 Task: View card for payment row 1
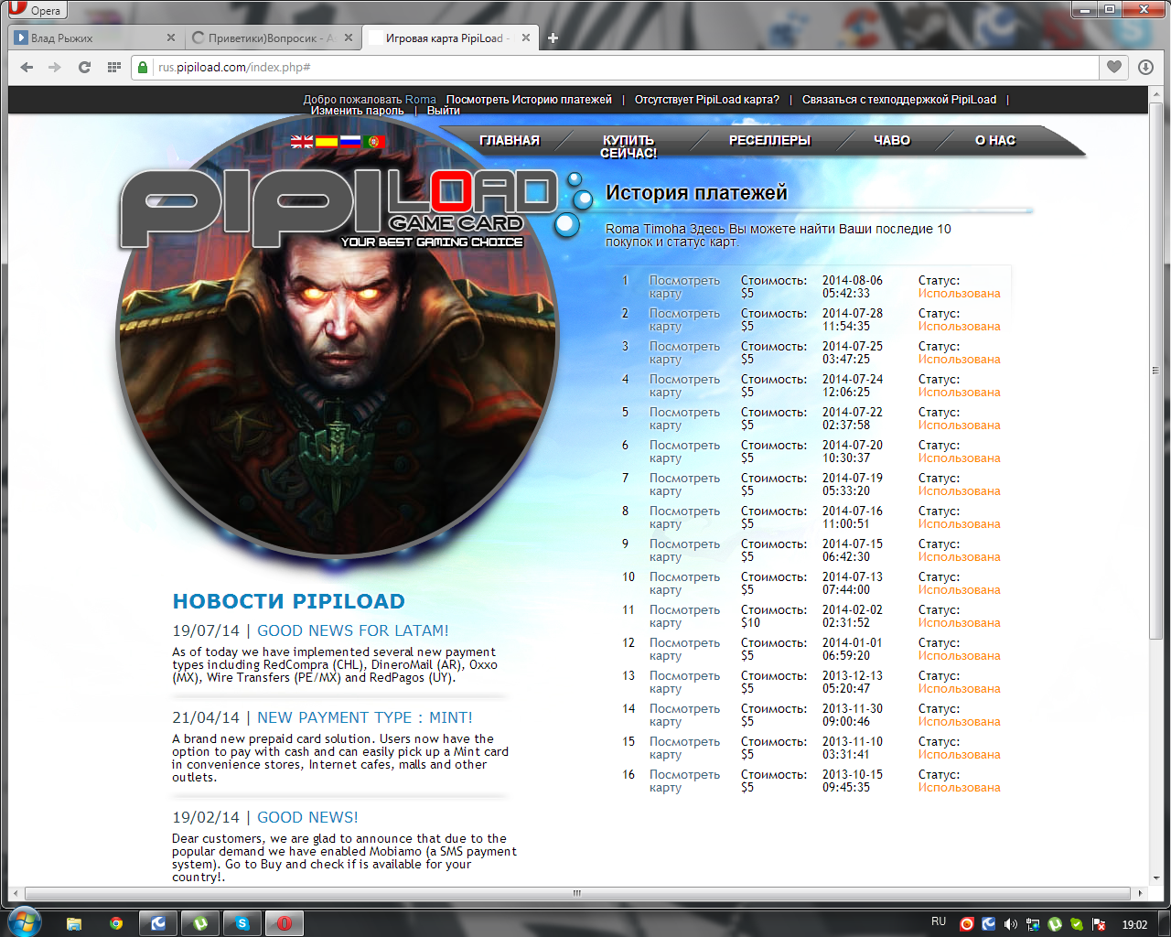(684, 287)
